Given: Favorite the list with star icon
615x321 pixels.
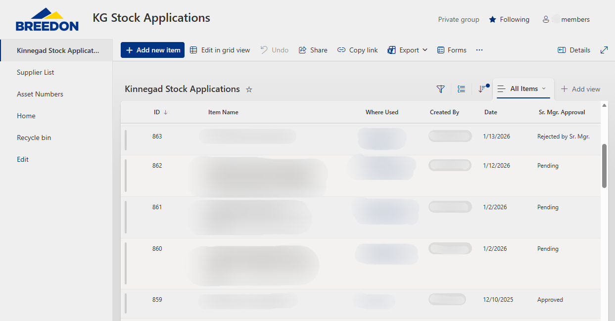Looking at the screenshot, I should 249,90.
